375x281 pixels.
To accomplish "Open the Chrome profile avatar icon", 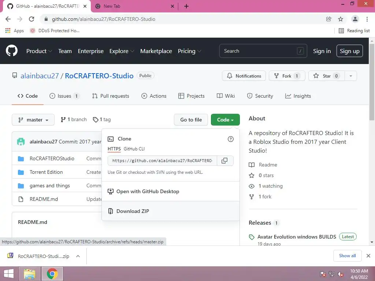I will 355,19.
